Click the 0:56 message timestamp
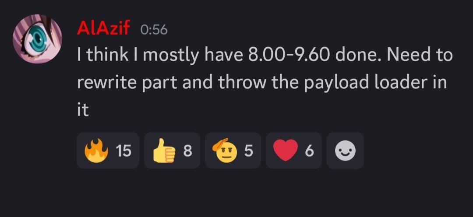The image size is (473, 217). coord(154,30)
